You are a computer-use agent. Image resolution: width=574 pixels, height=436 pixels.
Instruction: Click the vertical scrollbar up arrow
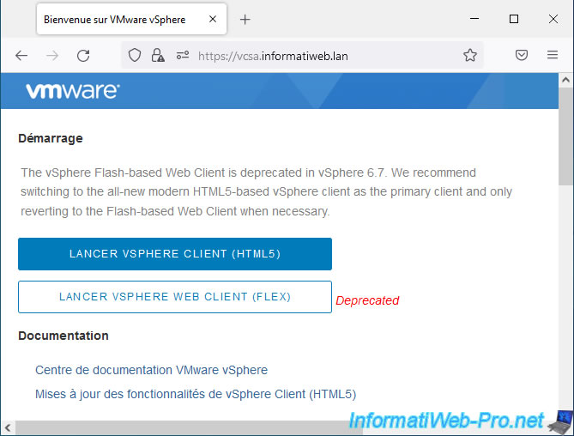tap(566, 80)
